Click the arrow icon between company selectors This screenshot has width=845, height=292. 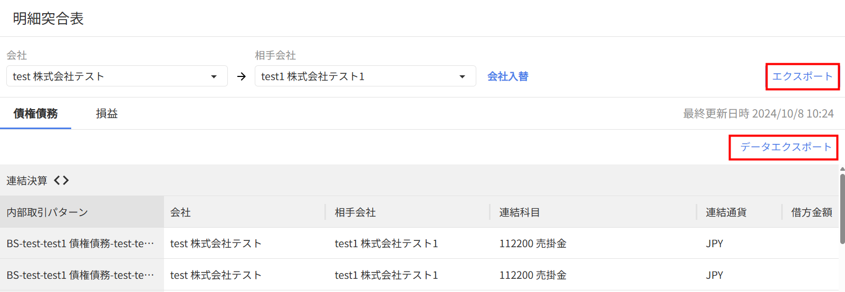coord(242,76)
